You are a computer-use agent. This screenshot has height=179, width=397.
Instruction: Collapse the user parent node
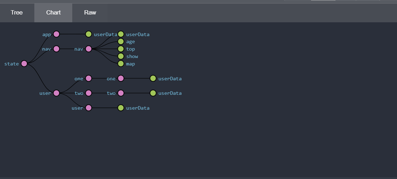(x=56, y=93)
